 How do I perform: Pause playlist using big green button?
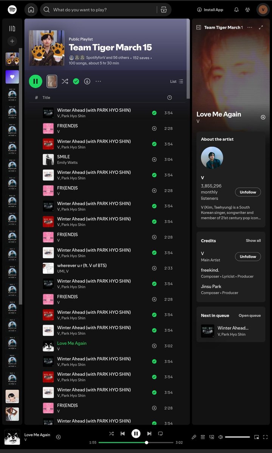click(36, 81)
